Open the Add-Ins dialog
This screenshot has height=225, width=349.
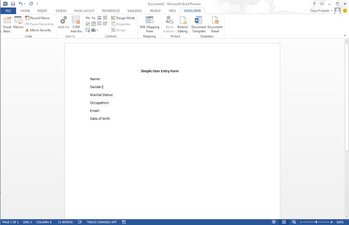click(x=64, y=23)
